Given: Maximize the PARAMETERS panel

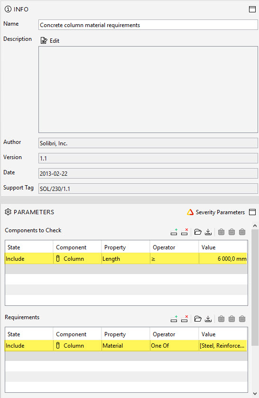Looking at the screenshot, I should point(252,212).
